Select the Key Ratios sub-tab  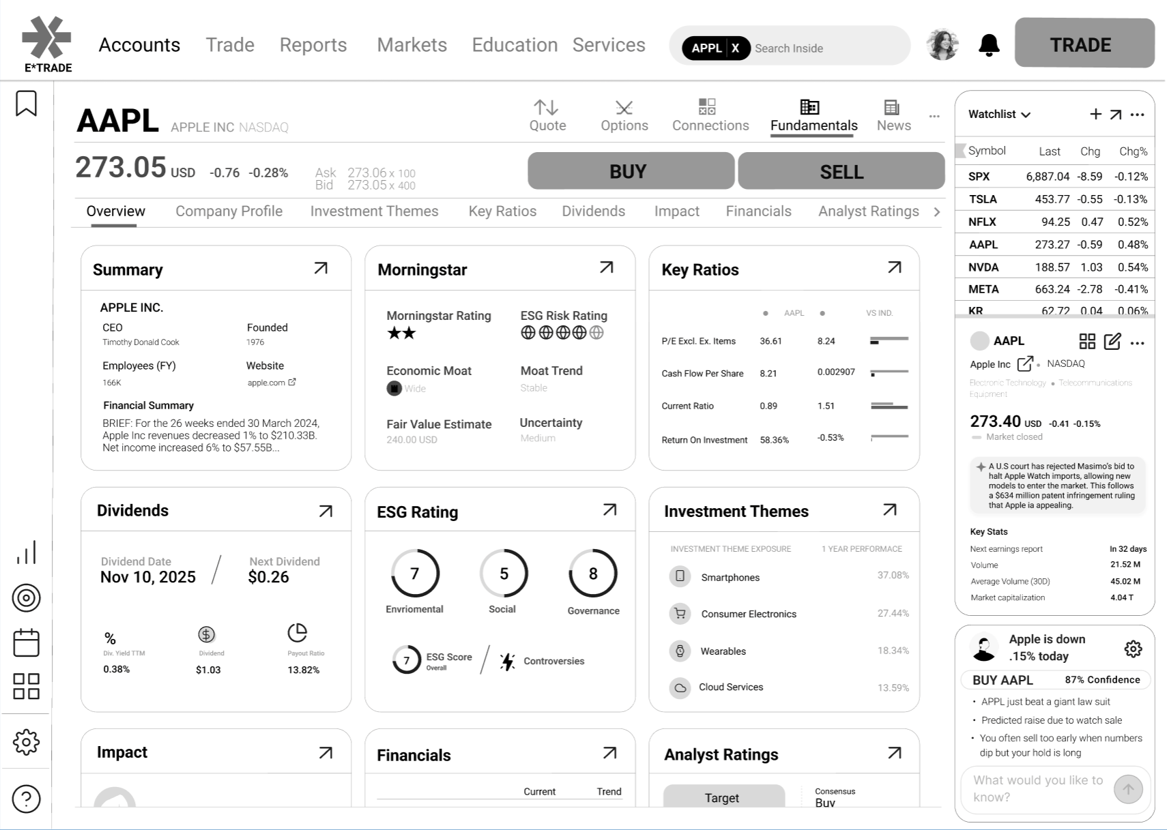coord(502,211)
